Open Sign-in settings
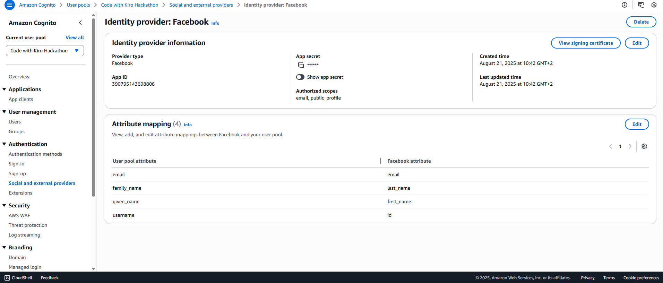 pos(17,164)
